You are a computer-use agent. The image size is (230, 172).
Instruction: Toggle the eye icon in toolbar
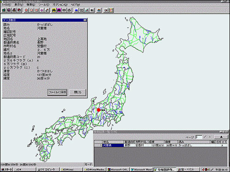92,10
